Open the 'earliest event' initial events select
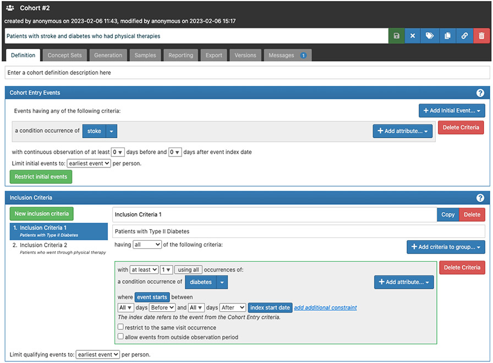493x363 pixels. pos(89,164)
